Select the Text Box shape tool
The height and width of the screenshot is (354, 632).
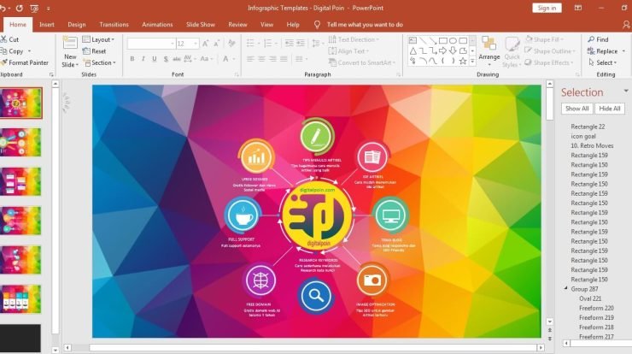(413, 40)
